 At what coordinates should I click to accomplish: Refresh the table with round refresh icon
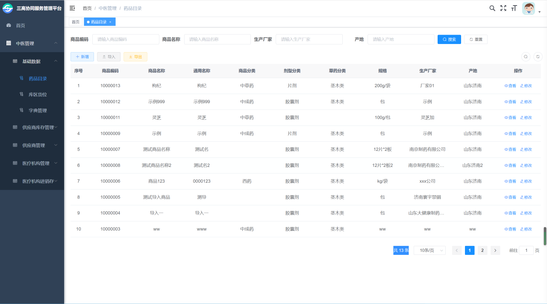(x=538, y=56)
